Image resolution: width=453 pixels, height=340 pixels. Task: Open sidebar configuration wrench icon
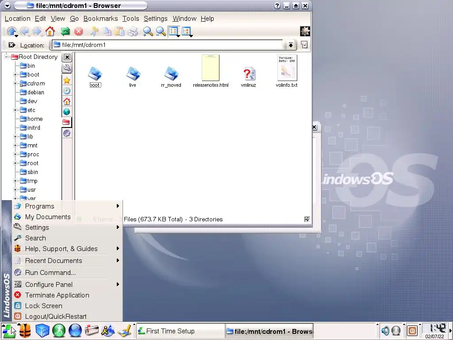[x=67, y=68]
